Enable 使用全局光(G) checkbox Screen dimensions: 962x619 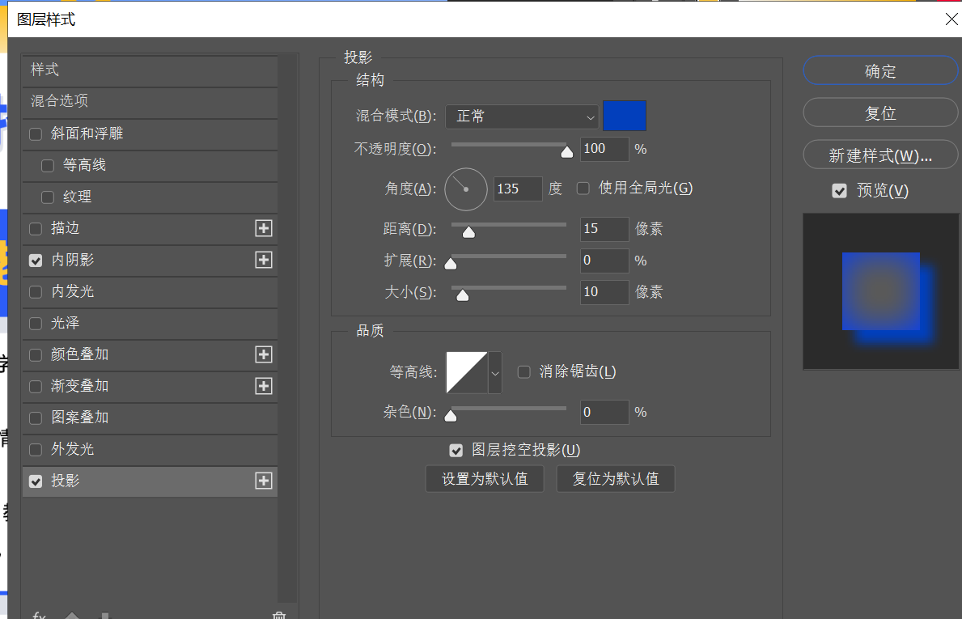[583, 189]
